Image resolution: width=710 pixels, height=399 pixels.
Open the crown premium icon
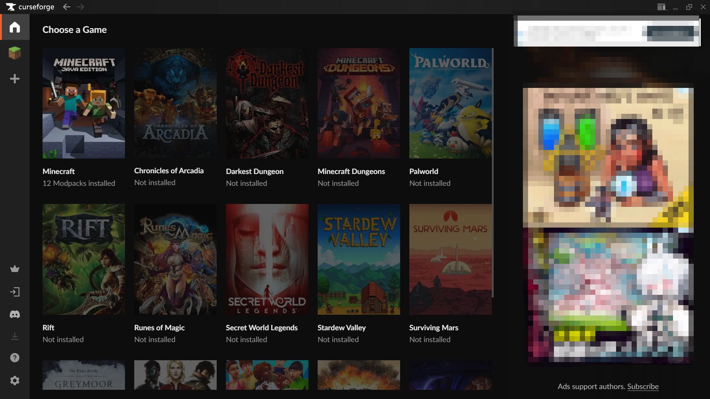tap(15, 269)
